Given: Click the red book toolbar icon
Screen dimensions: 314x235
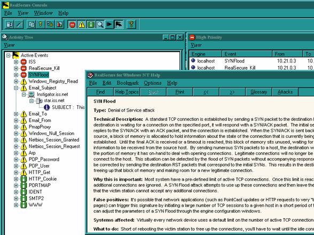Looking at the screenshot, I should pos(59,25).
